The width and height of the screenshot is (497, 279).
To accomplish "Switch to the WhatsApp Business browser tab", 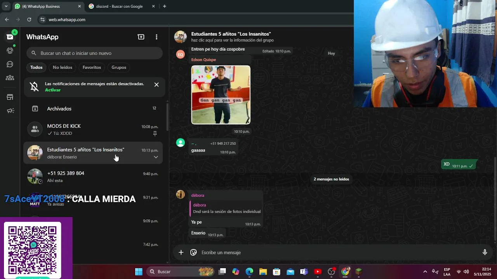I will click(x=47, y=6).
